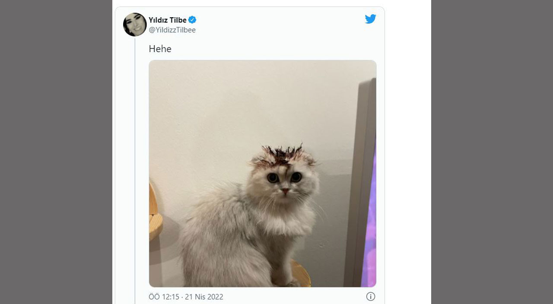
Task: Open the tweet info icon
Action: pyautogui.click(x=370, y=297)
